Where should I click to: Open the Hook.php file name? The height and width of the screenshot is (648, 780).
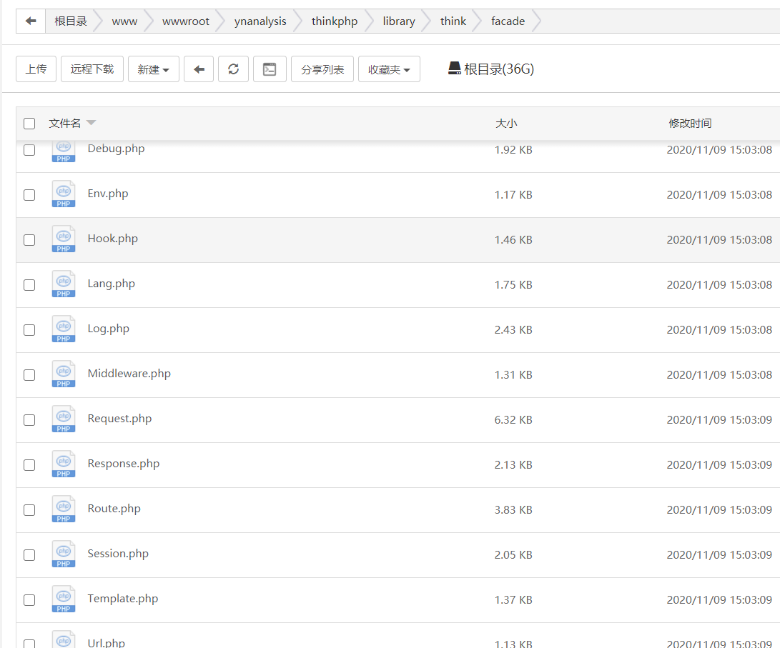(x=113, y=239)
